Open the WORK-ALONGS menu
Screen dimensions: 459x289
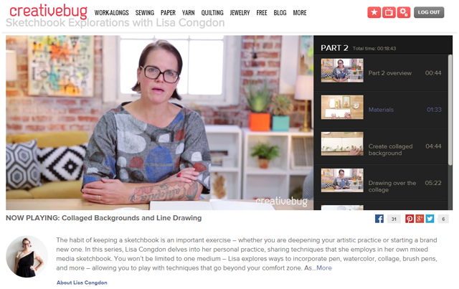[x=112, y=13]
